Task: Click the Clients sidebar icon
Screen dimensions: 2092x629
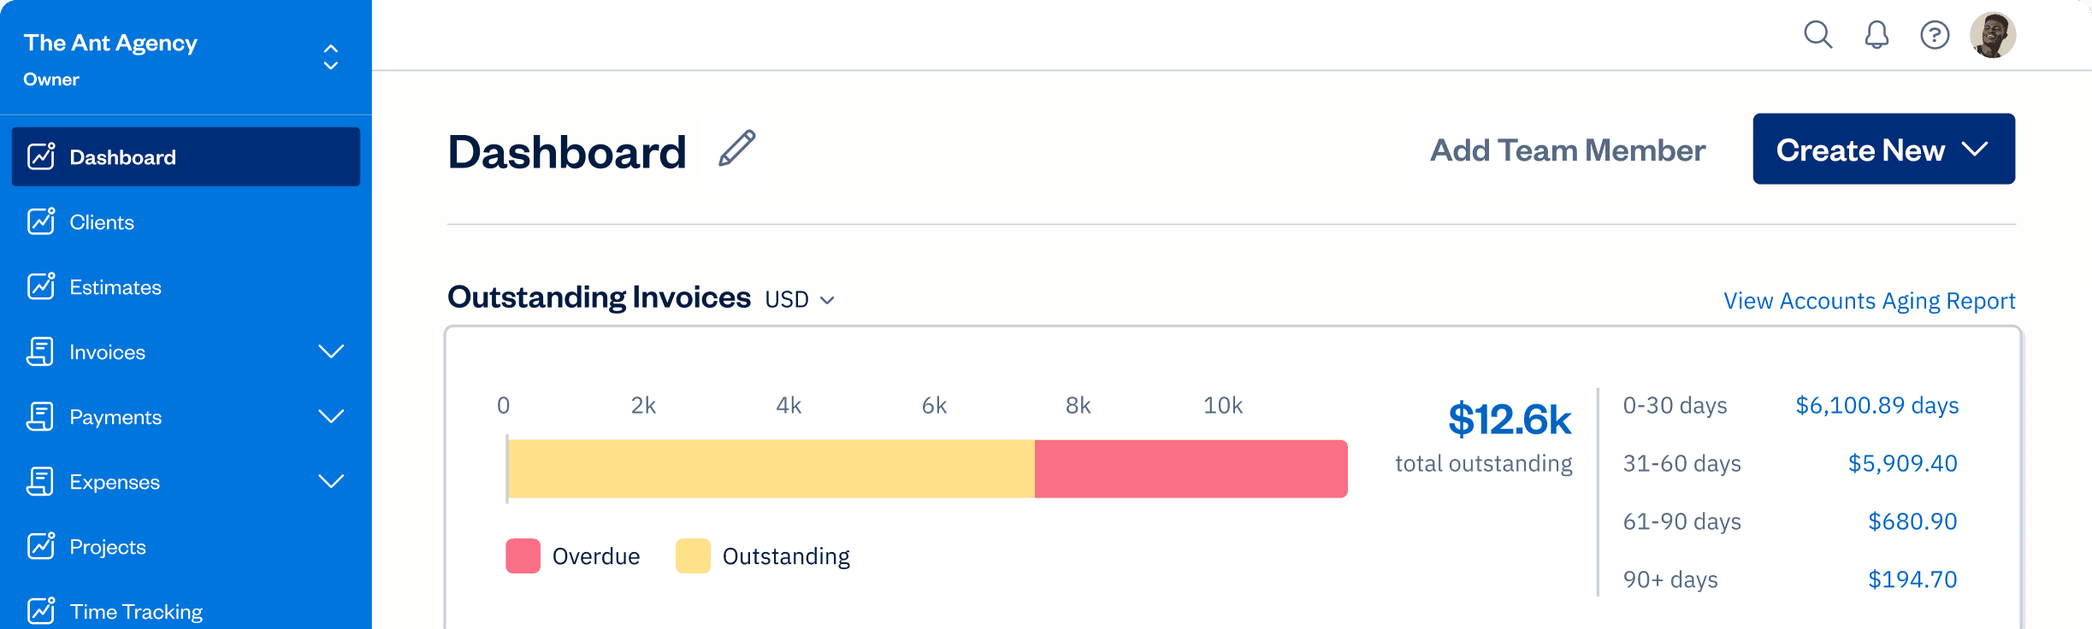Action: [x=41, y=221]
